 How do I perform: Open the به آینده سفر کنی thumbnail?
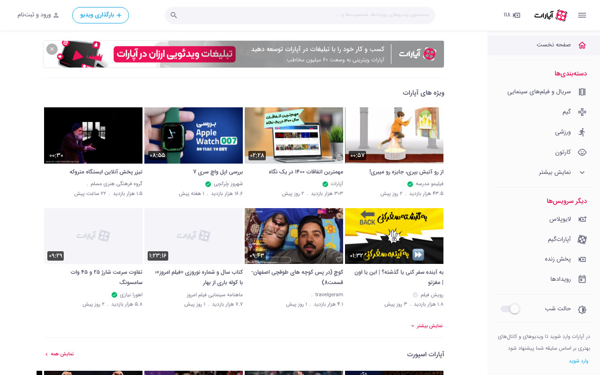[394, 236]
